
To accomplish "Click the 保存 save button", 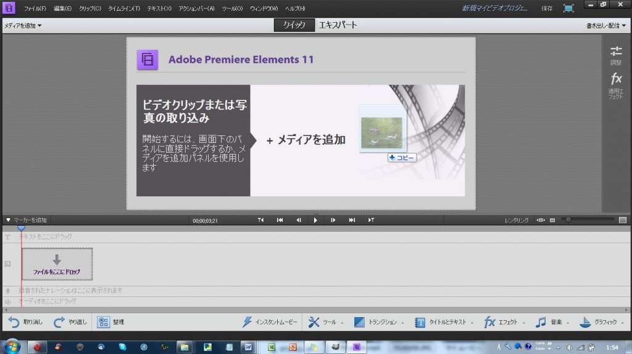I will pyautogui.click(x=547, y=9).
